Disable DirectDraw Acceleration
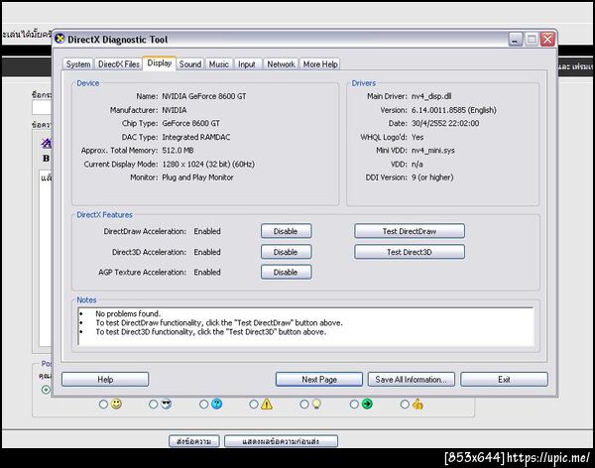595x468 pixels. tap(287, 231)
